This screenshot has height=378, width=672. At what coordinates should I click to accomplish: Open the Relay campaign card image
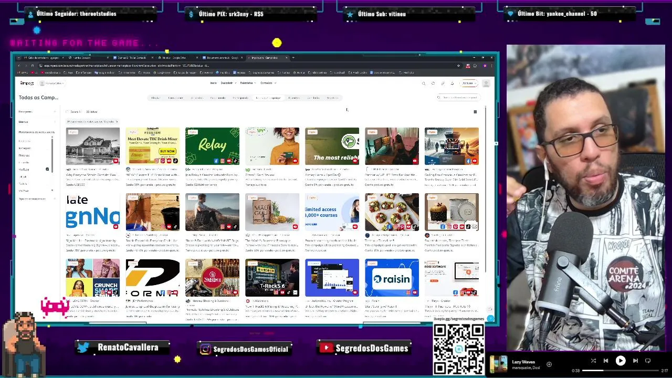pyautogui.click(x=212, y=146)
